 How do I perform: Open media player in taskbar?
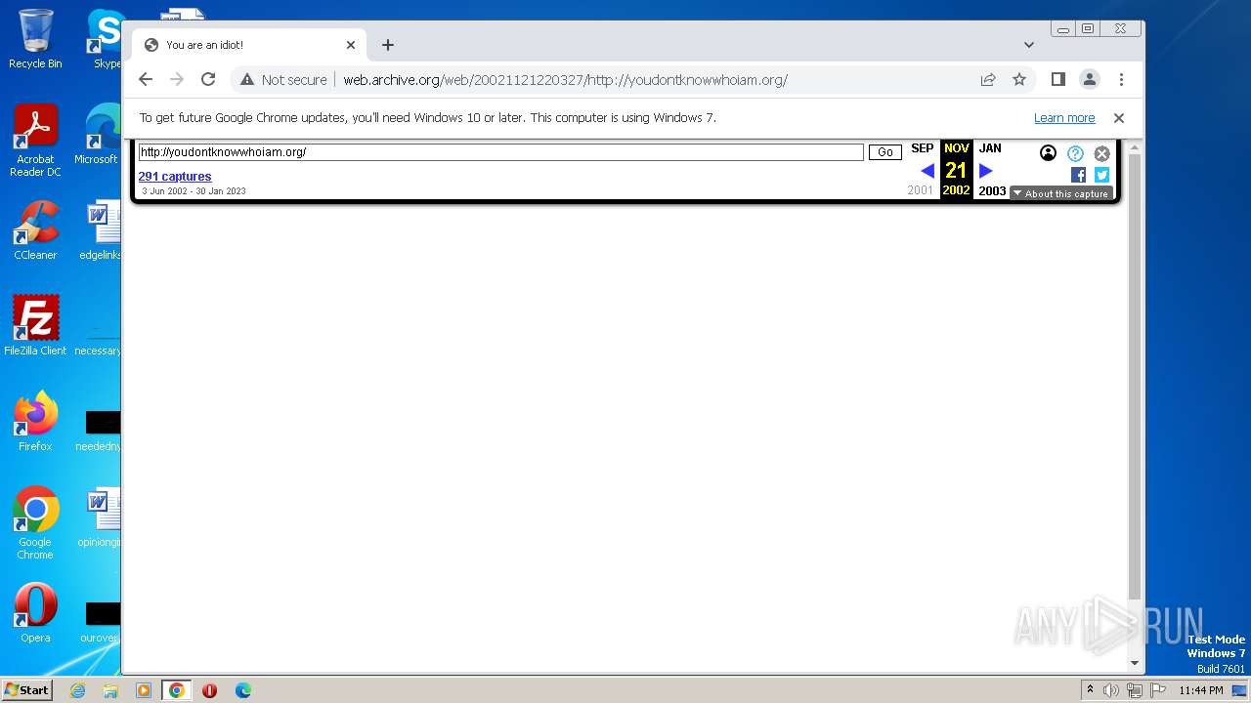coord(144,690)
